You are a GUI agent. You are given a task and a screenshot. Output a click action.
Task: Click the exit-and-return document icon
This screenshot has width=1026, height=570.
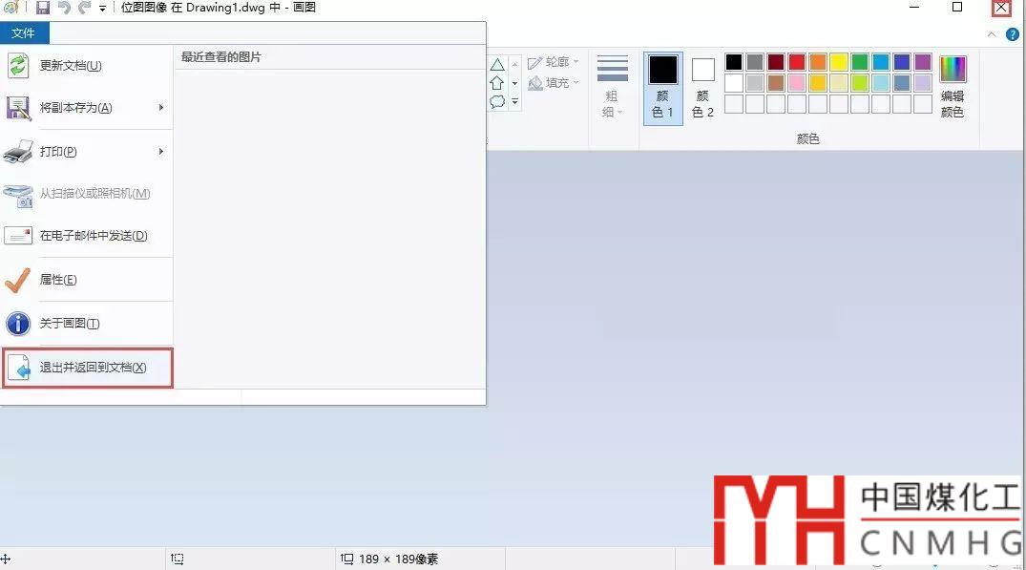pyautogui.click(x=18, y=368)
